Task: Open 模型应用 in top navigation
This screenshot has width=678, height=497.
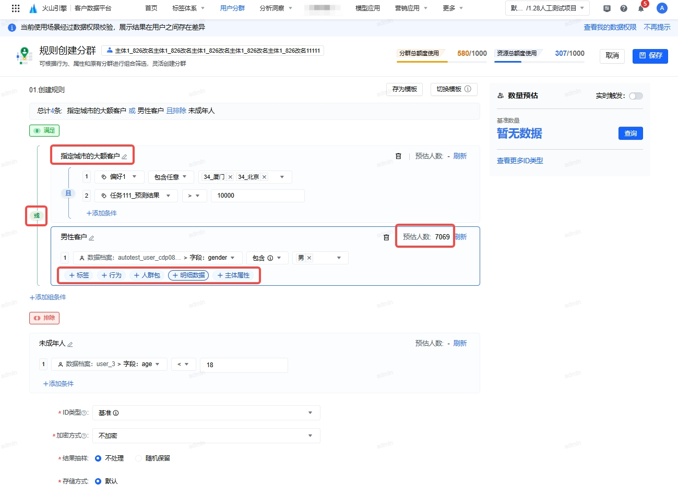Action: point(367,8)
